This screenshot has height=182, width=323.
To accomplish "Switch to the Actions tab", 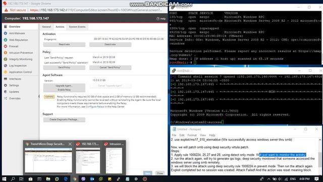I will pos(60,27).
